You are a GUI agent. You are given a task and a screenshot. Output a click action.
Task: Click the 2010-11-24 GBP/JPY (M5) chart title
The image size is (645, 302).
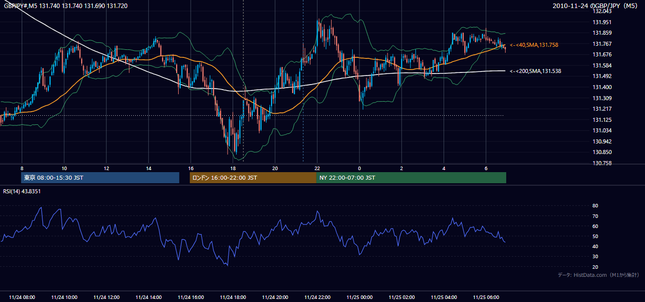596,6
